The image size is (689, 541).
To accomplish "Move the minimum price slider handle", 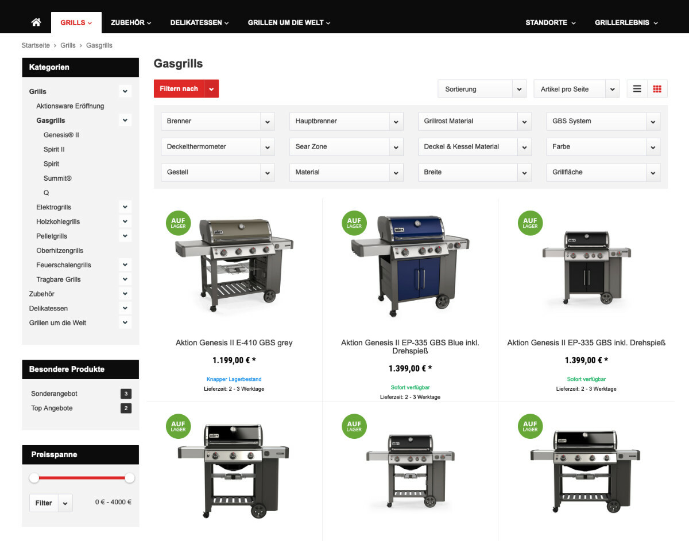I will pos(34,478).
